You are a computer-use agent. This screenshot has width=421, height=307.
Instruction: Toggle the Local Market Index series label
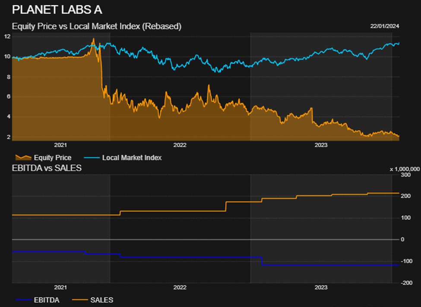coord(132,158)
